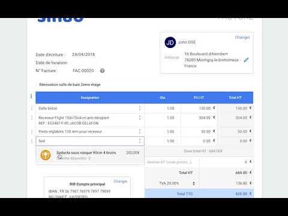Open options dots in Receveur Flight row
Screen dimensions: 288x216
point(140,118)
